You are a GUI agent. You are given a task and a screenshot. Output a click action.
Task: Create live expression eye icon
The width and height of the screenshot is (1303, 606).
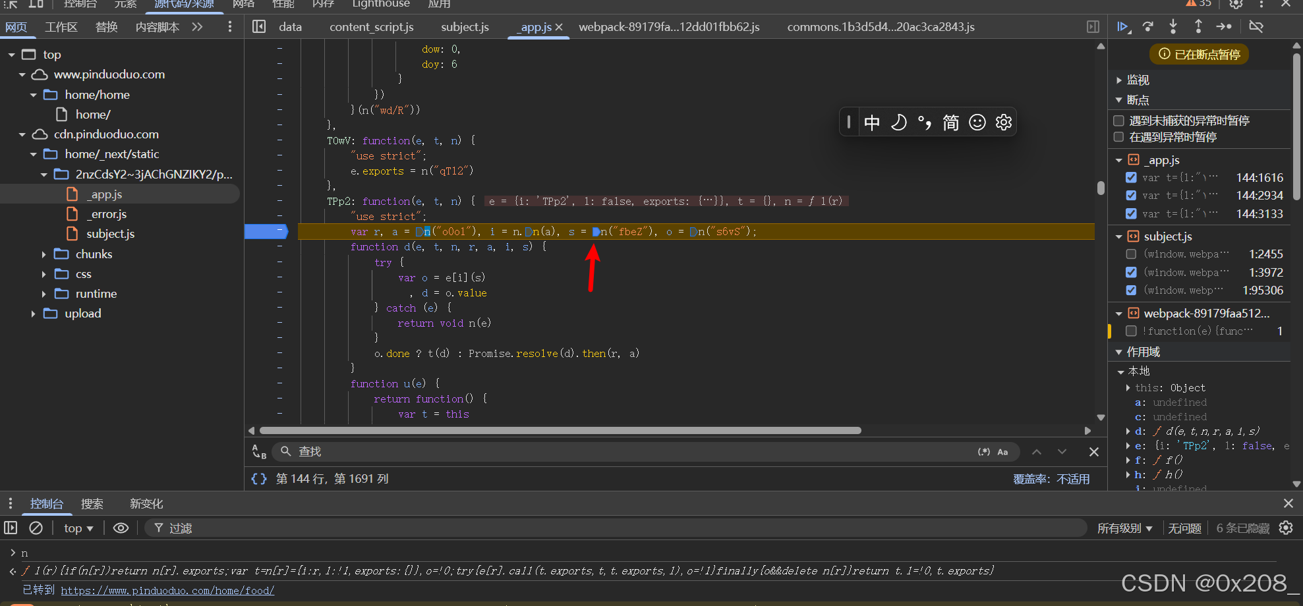121,528
